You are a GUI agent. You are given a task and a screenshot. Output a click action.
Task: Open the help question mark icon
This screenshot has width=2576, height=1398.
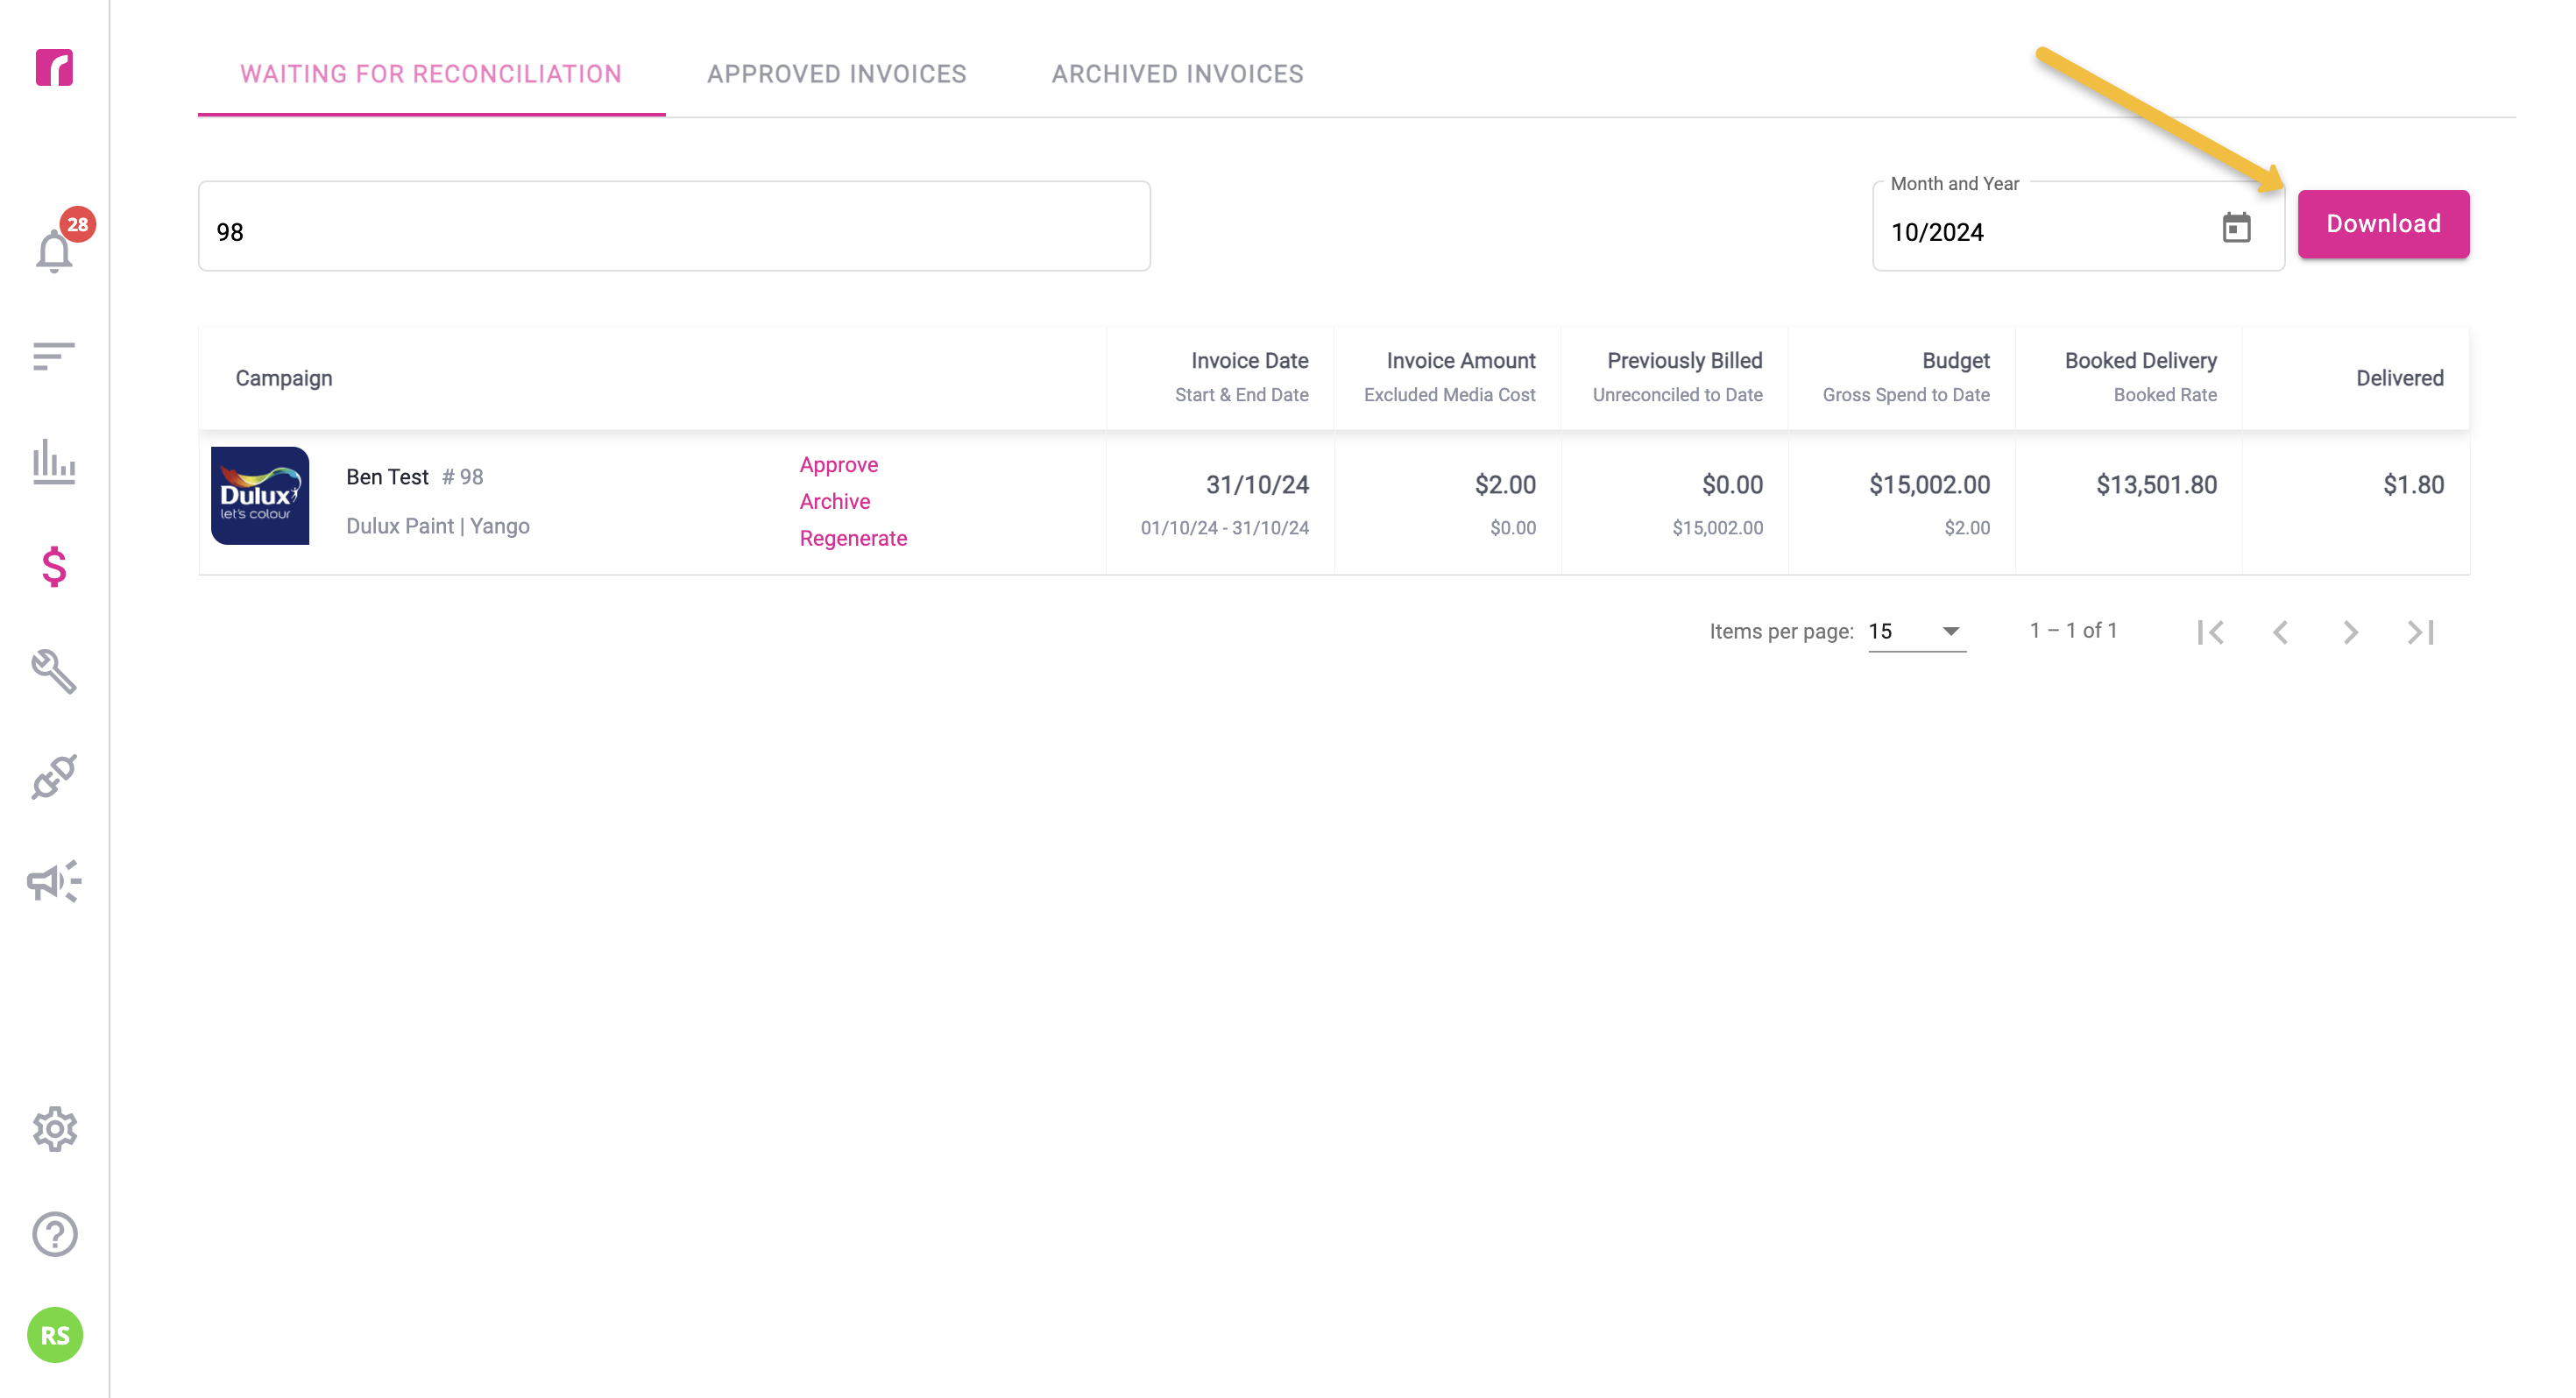click(54, 1234)
